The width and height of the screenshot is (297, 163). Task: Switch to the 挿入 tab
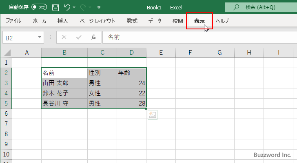63,21
